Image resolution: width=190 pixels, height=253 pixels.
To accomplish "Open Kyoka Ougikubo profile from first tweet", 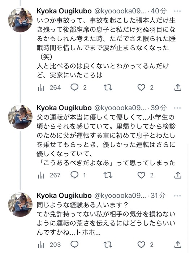I will click(x=64, y=11).
